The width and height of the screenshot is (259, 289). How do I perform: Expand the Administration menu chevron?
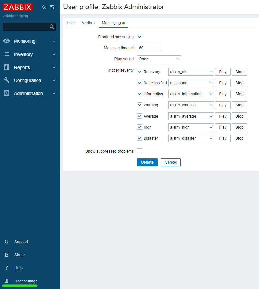pos(54,94)
